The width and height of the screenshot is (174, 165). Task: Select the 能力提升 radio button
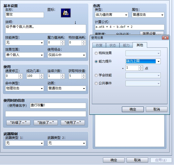coord(96,62)
